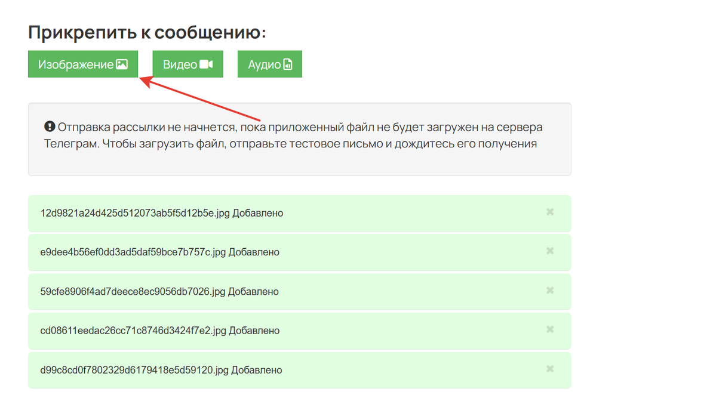The height and width of the screenshot is (395, 716).
Task: Click the exclamation warning icon in notice
Action: click(x=50, y=126)
